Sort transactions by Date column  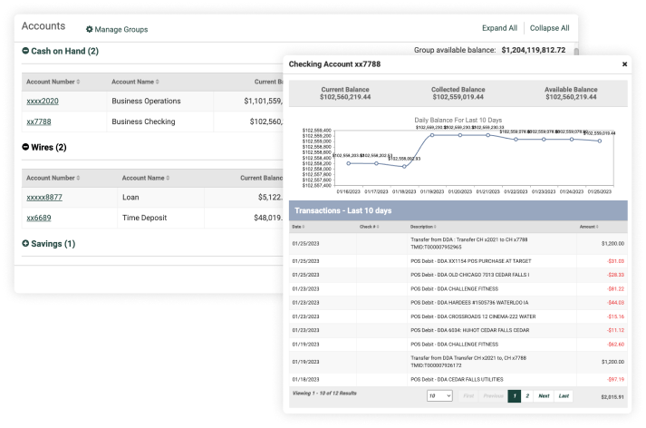(x=301, y=226)
